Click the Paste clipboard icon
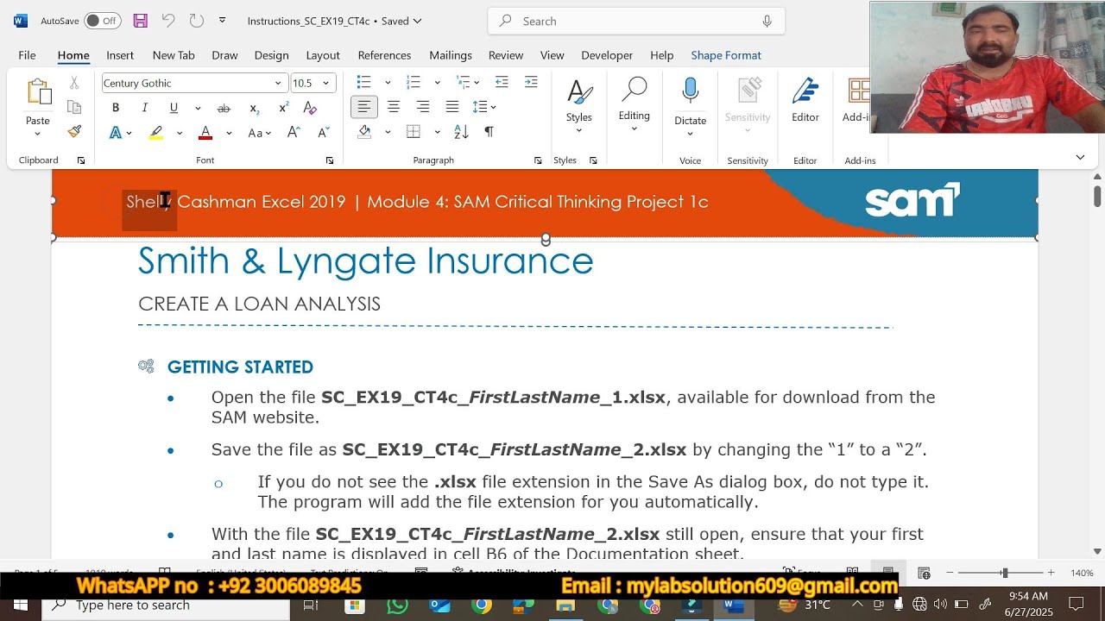The width and height of the screenshot is (1105, 621). [38, 91]
